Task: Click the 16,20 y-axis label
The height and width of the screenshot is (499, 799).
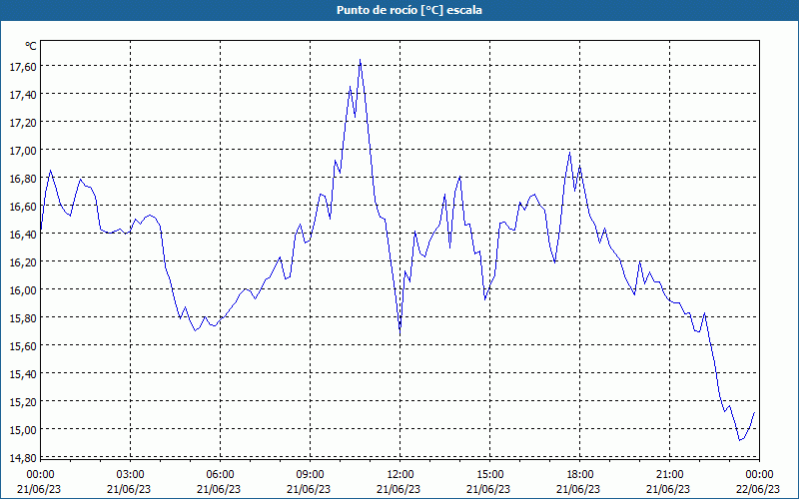Action: (x=23, y=261)
